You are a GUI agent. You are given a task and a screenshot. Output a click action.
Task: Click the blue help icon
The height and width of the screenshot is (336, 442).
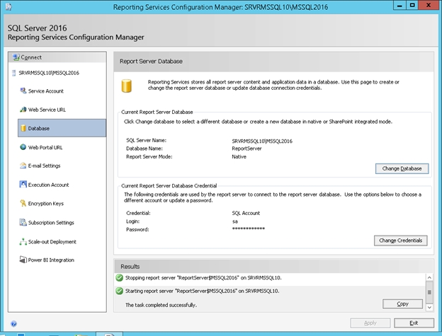coord(14,323)
